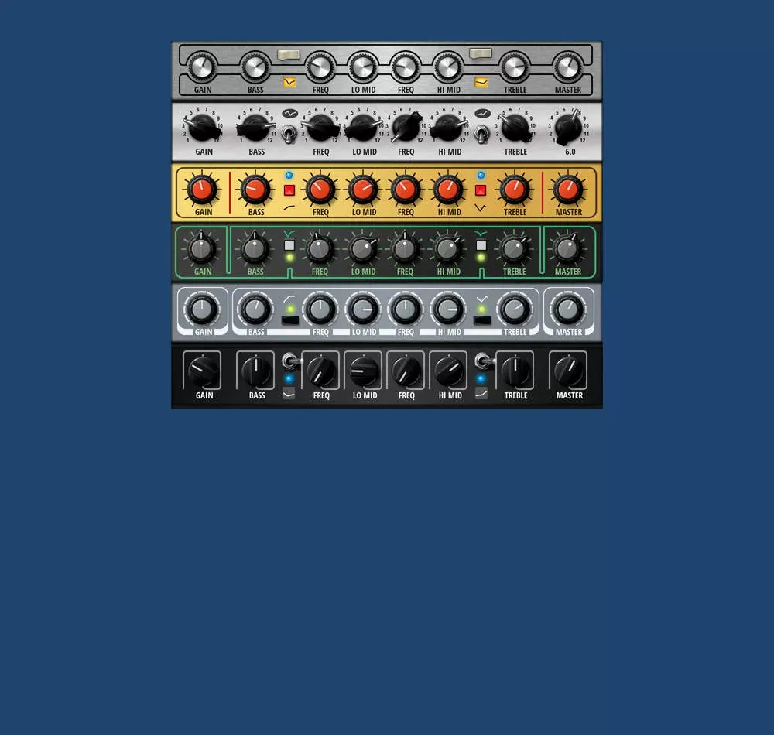Flip the bass toggle switch on white strip
Screen dimensions: 774x735
289,134
